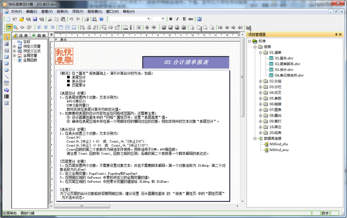347x218 pixels.
Task: Open the 文件(F) menu
Action: (16, 12)
